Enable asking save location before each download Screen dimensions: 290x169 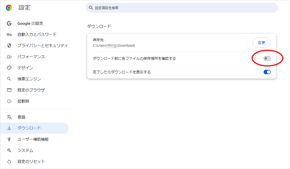267,58
